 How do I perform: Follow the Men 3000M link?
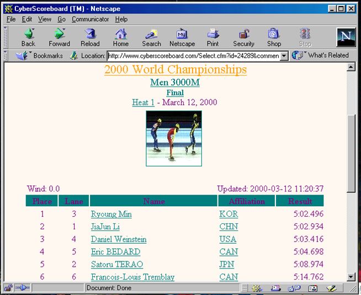[x=174, y=83]
